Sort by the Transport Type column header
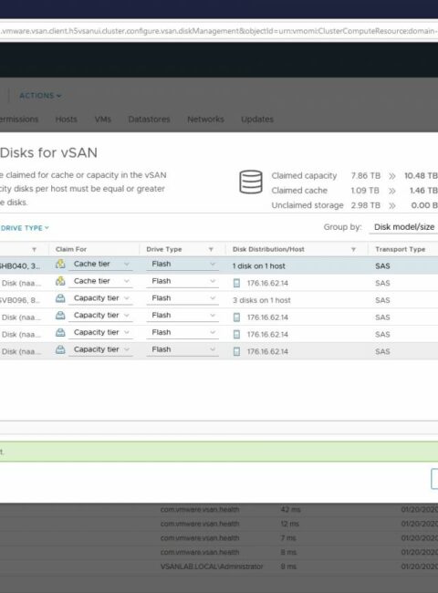The width and height of the screenshot is (438, 593). [401, 249]
